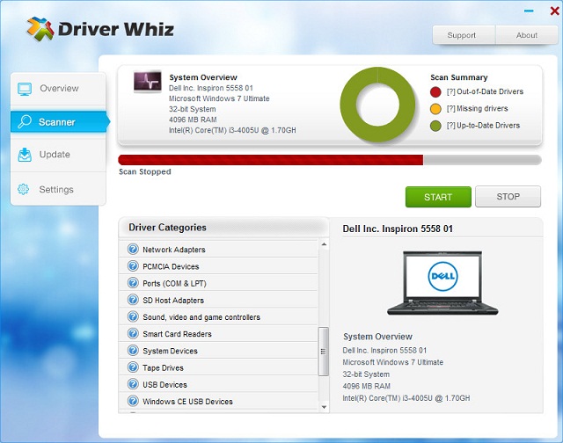Click the Scanner magnifier icon
Image resolution: width=563 pixels, height=443 pixels.
click(25, 122)
